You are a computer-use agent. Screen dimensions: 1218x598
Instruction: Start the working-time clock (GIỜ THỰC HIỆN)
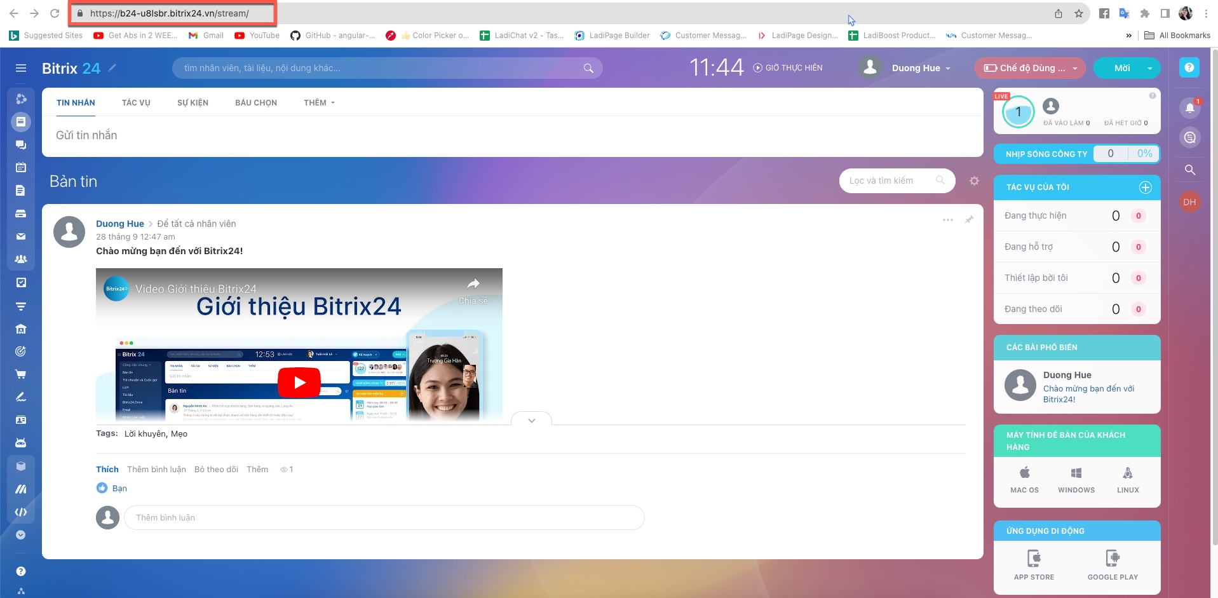pos(788,68)
